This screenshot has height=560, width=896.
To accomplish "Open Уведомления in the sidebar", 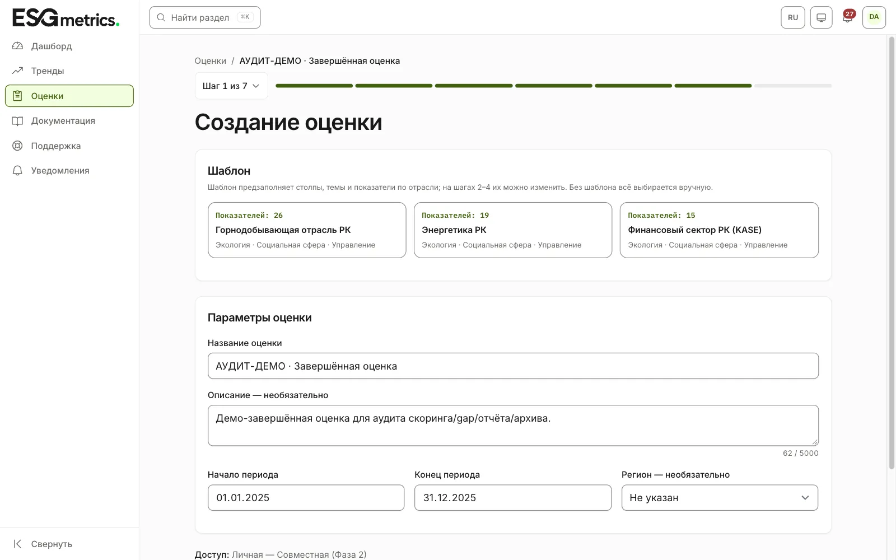I will click(69, 170).
